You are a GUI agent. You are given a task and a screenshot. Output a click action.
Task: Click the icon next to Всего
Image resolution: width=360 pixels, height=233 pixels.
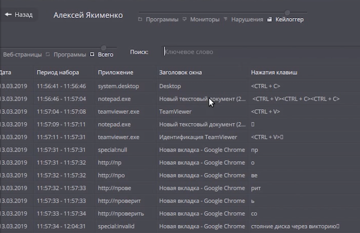[x=92, y=54]
